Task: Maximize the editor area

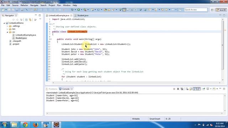Action: click(x=224, y=15)
